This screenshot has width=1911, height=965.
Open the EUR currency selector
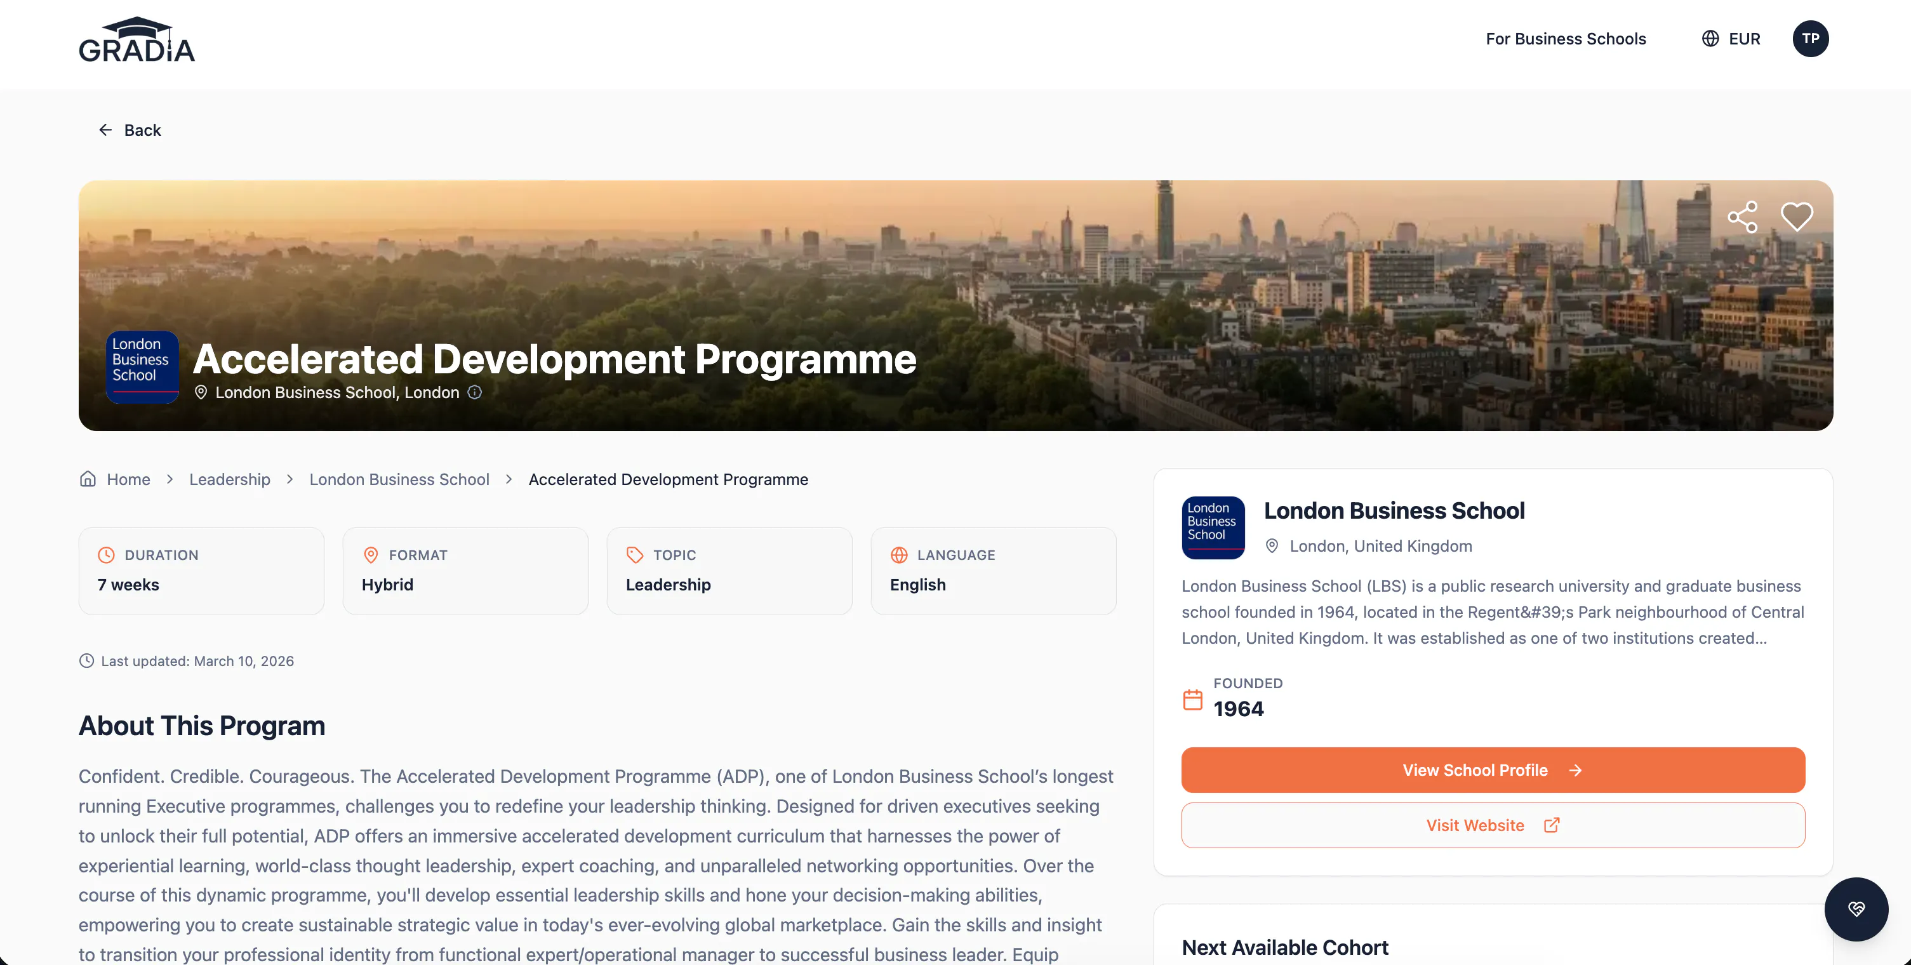point(1731,39)
